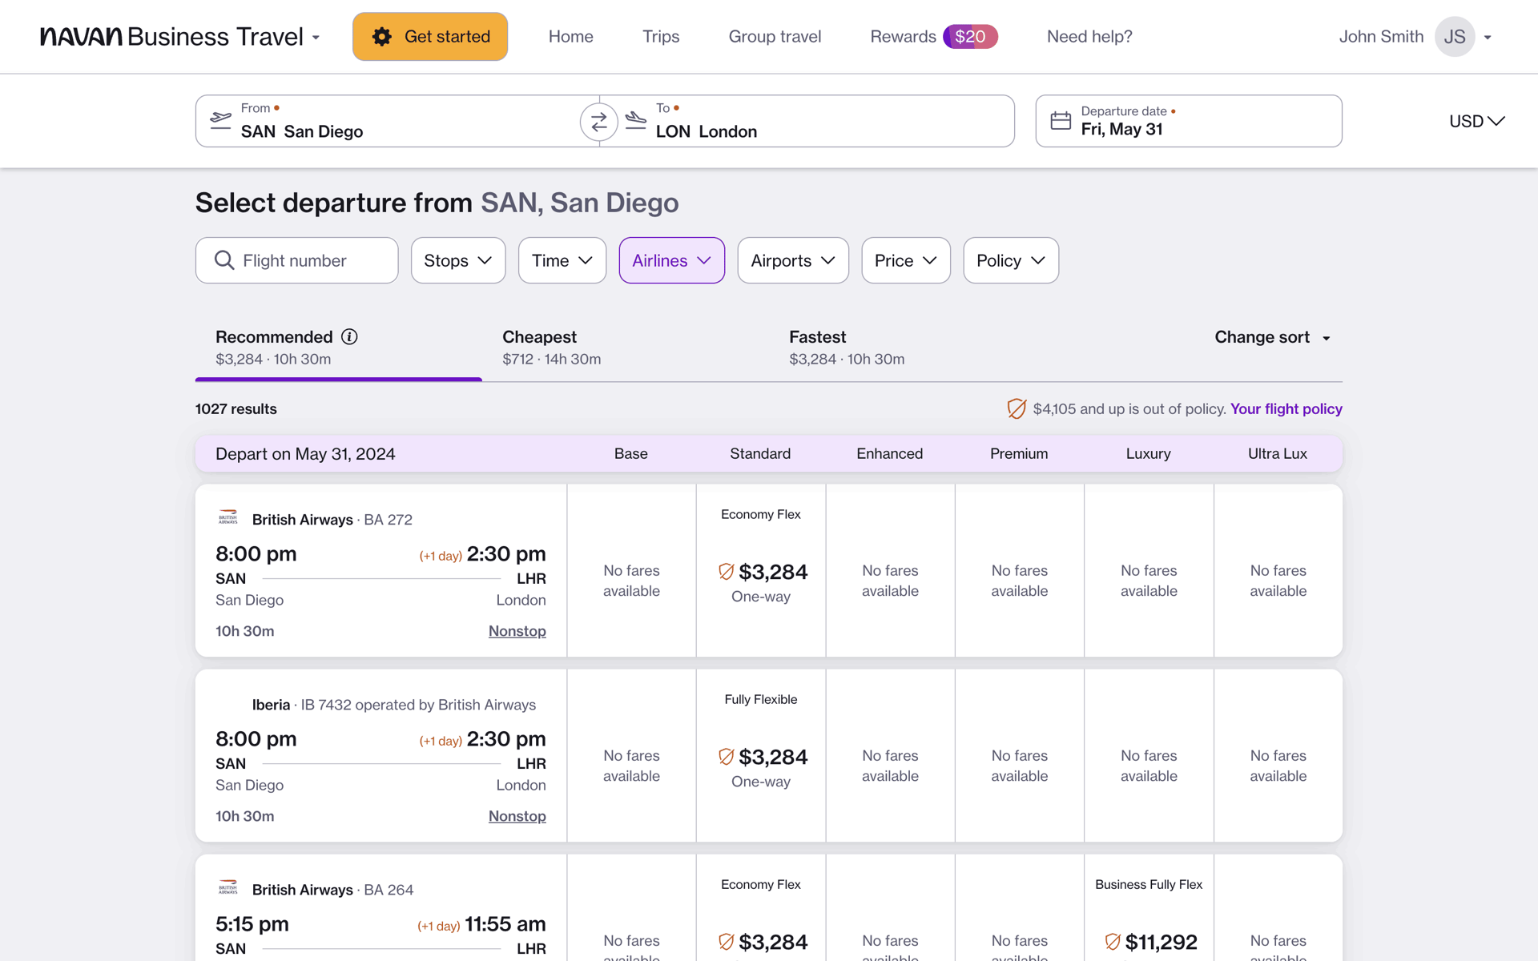Click the calendar icon in Departure date
This screenshot has height=961, width=1538.
(x=1061, y=121)
